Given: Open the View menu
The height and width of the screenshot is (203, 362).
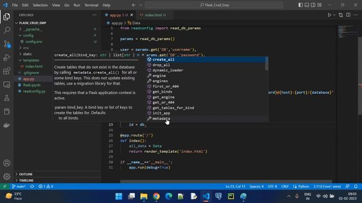Looking at the screenshot, I should pyautogui.click(x=56, y=5).
